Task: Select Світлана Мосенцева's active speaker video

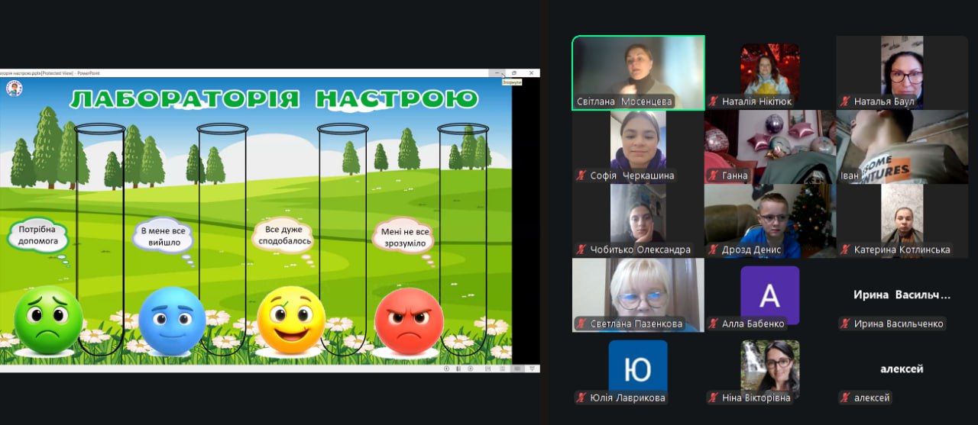Action: pos(638,73)
